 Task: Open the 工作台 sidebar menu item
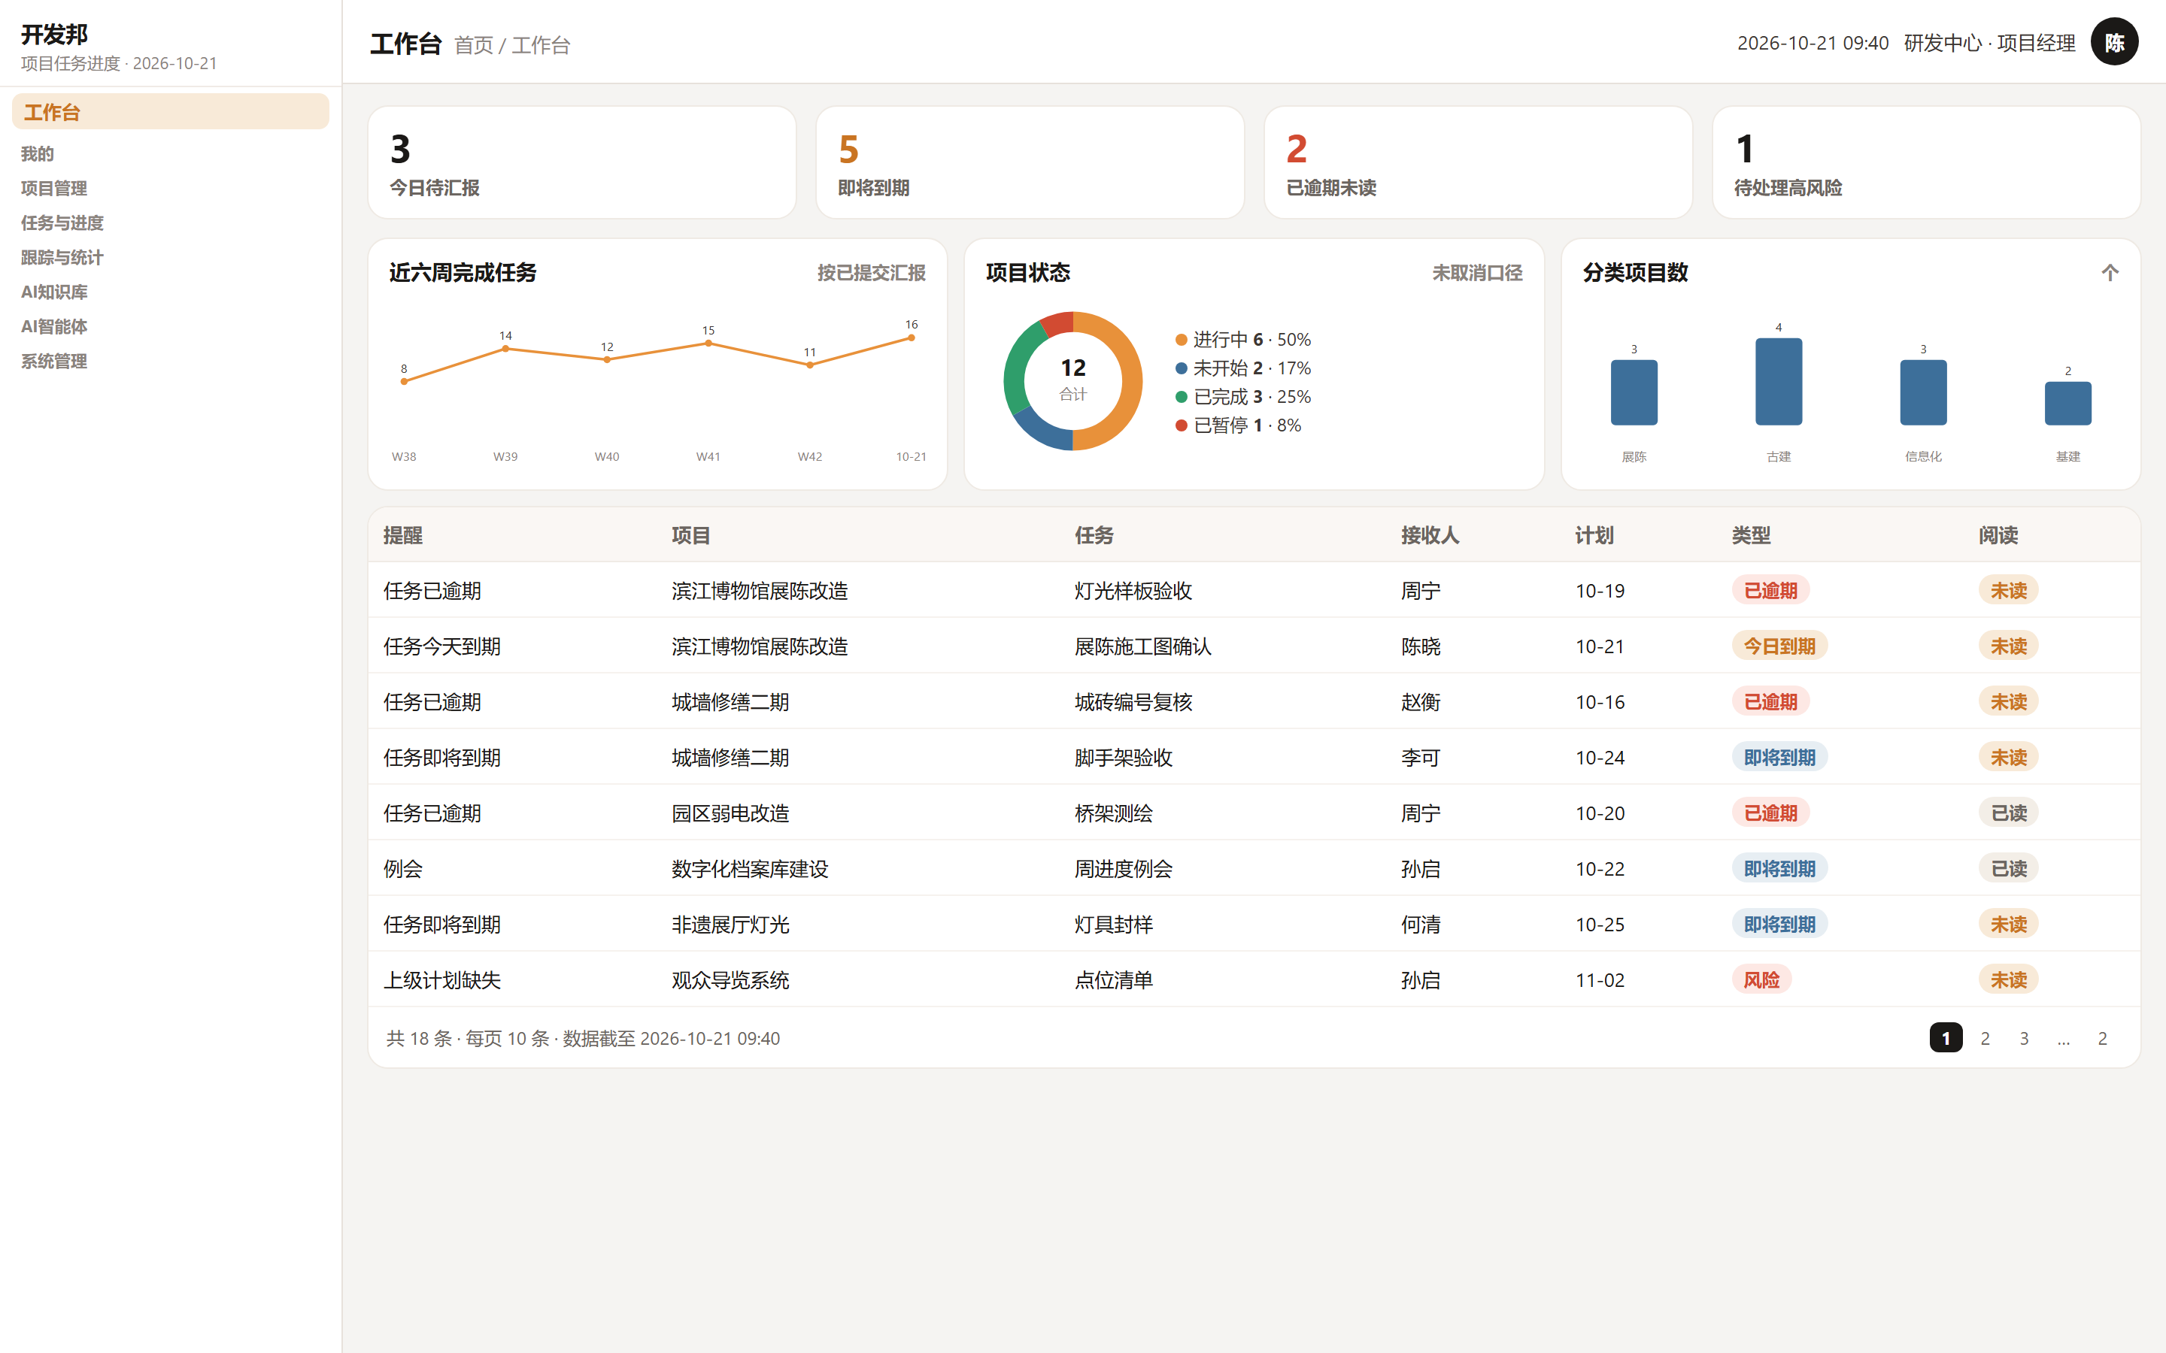point(170,112)
